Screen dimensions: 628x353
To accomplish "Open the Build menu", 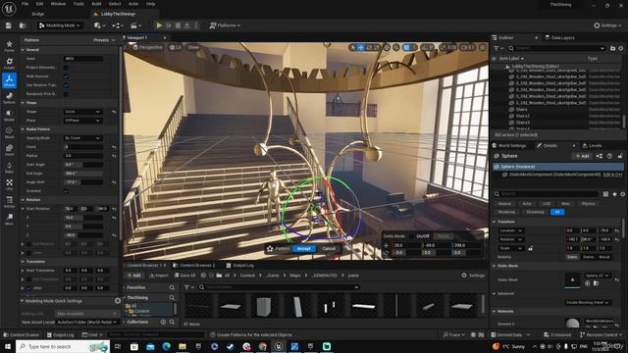I will tap(96, 4).
